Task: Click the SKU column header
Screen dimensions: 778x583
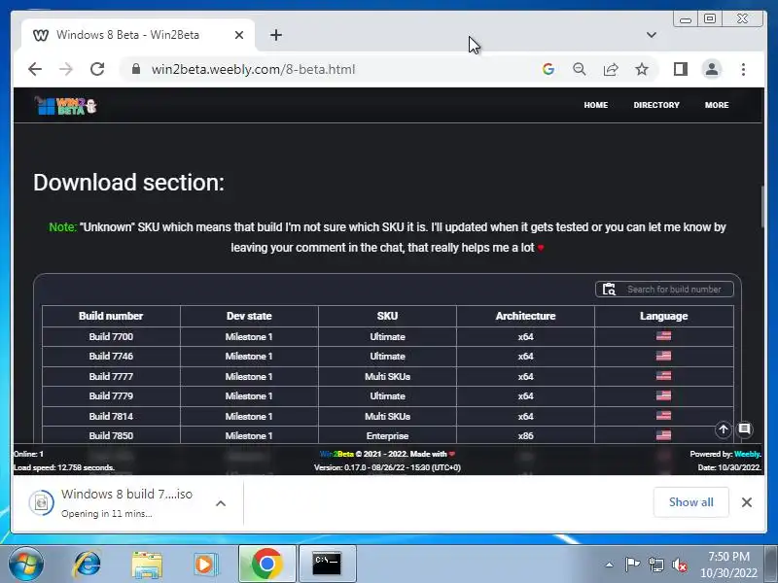Action: pos(387,316)
